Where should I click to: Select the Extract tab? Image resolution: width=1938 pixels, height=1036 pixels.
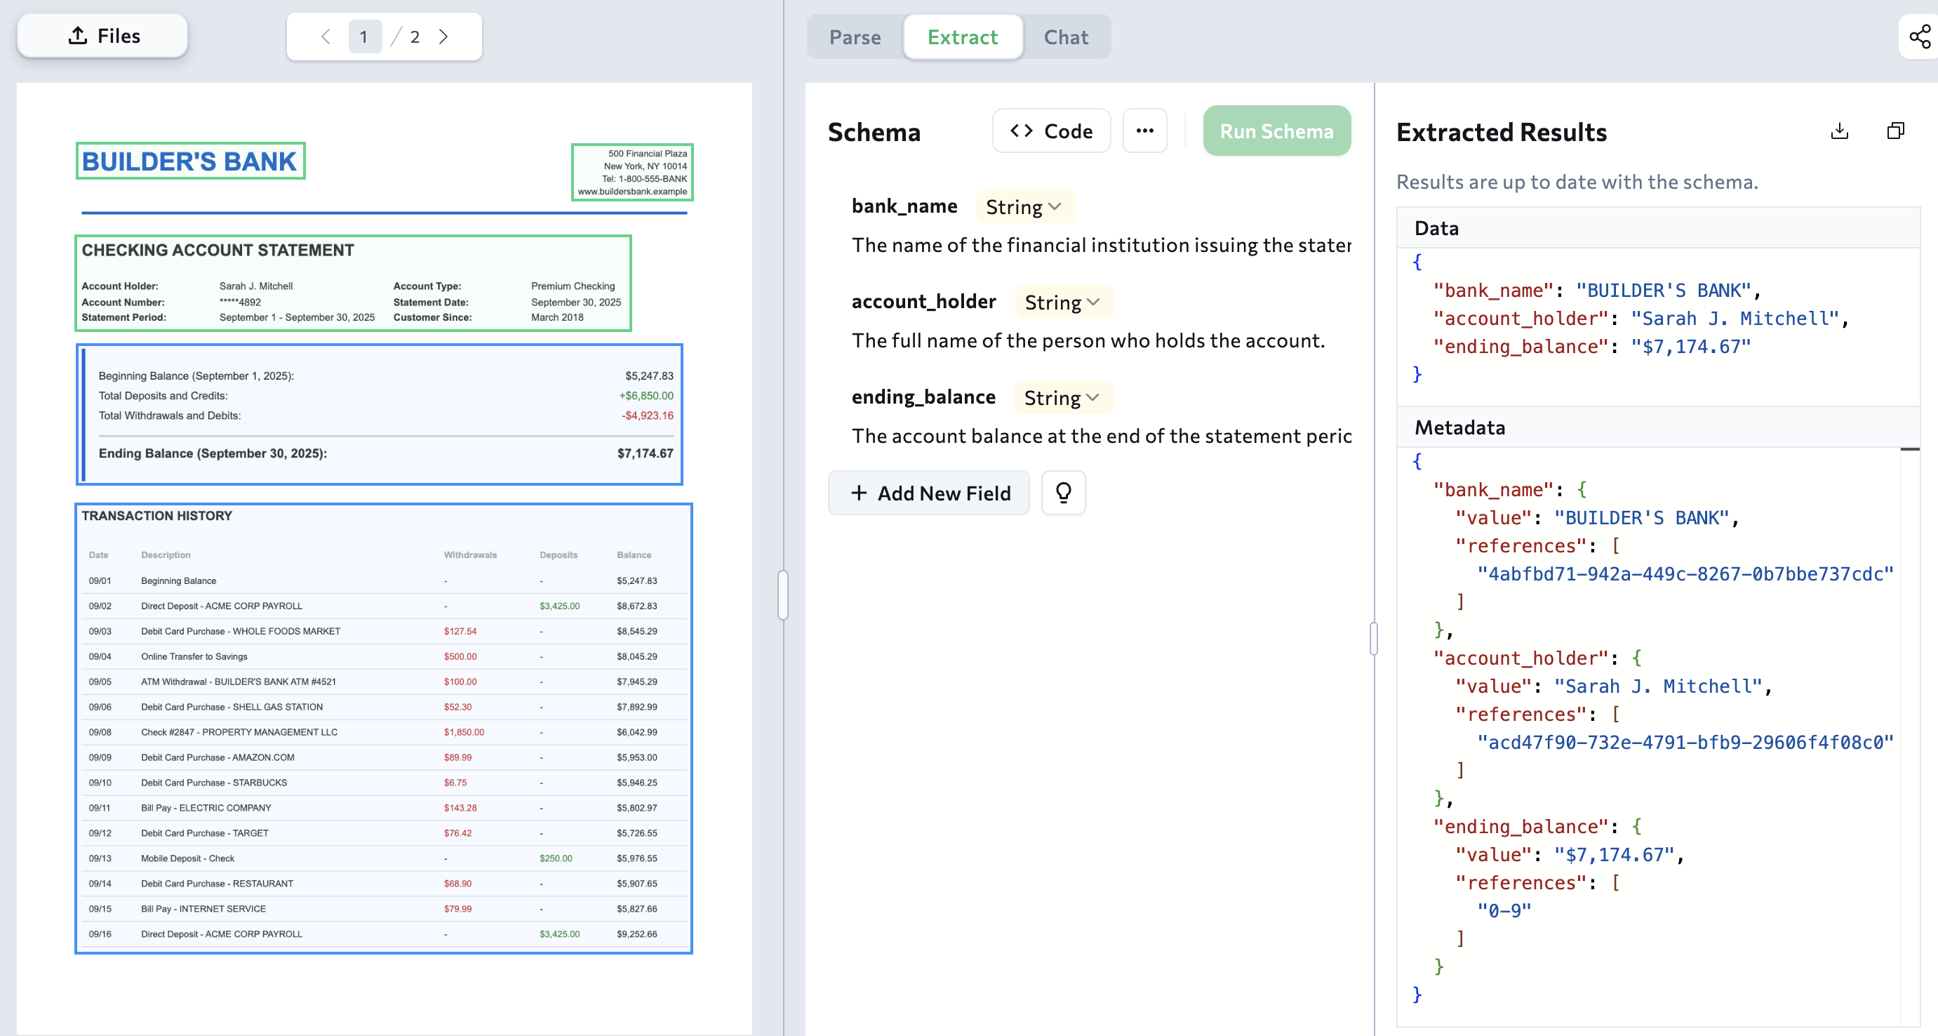pos(962,37)
